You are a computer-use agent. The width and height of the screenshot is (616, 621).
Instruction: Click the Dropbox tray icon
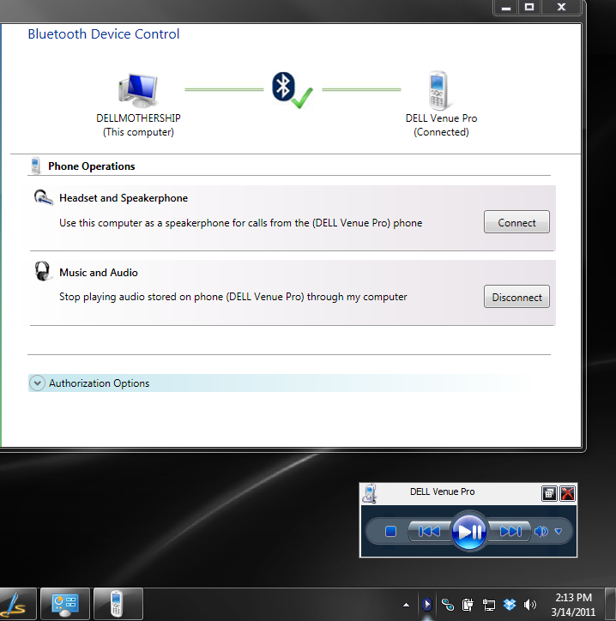[510, 605]
